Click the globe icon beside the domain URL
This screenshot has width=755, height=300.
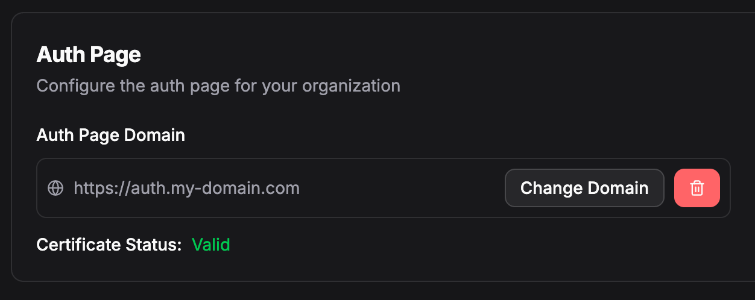point(55,188)
